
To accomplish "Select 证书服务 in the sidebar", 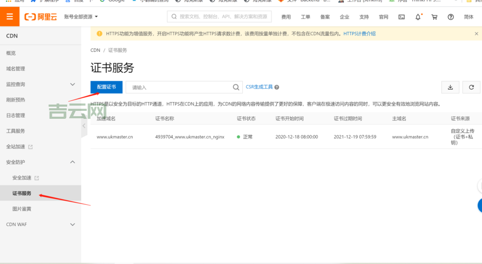I will (x=41, y=193).
